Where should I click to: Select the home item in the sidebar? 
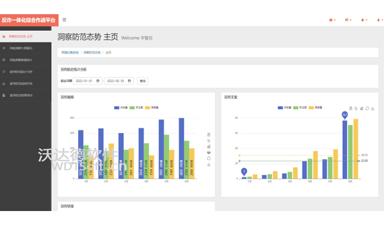click(26, 36)
